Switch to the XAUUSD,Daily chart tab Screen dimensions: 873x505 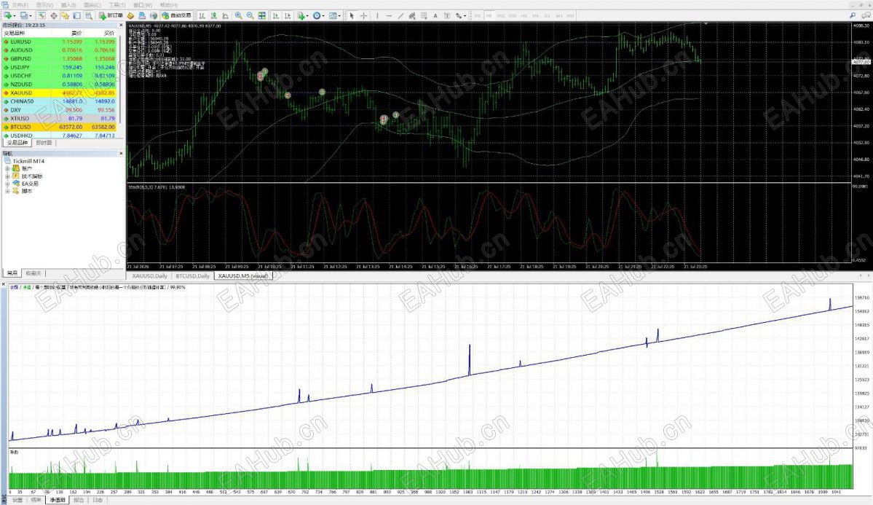[149, 276]
